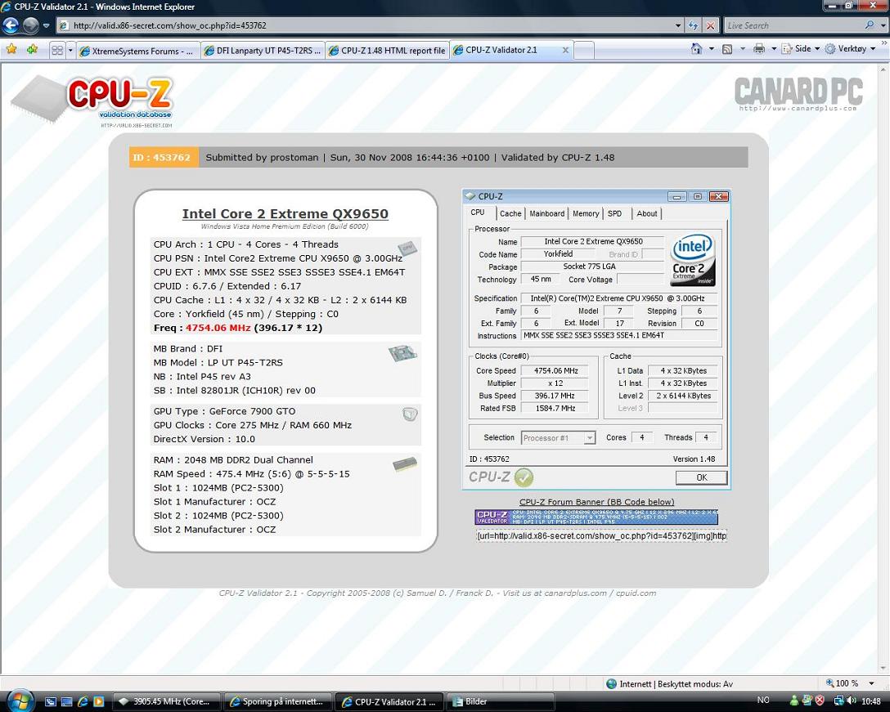Click the Home page icon
The height and width of the screenshot is (712, 890).
pyautogui.click(x=696, y=49)
